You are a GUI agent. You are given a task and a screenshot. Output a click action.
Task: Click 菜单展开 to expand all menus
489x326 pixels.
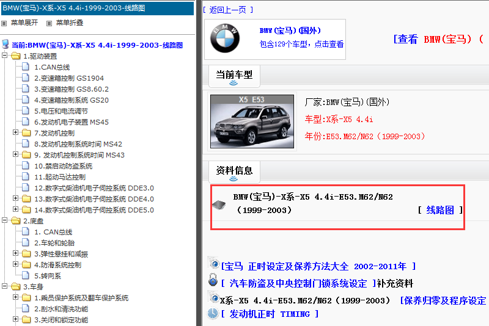pos(24,23)
